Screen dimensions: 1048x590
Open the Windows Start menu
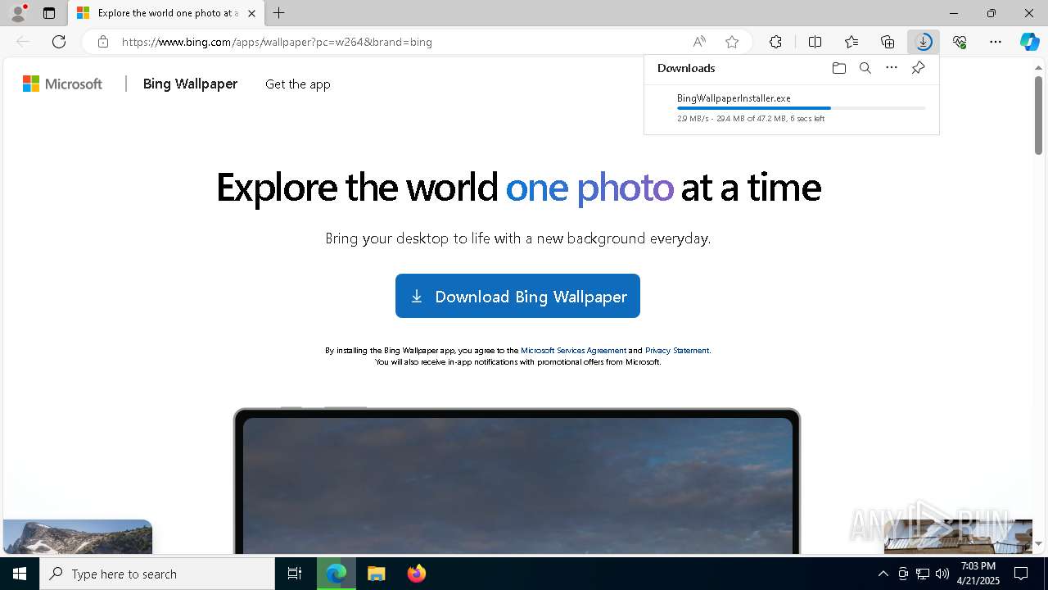(20, 574)
